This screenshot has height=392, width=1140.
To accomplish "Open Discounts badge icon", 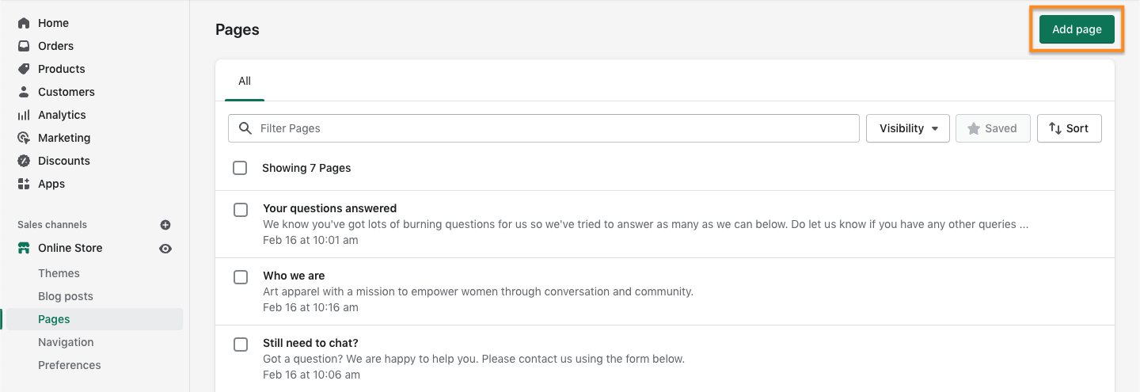I will 24,161.
